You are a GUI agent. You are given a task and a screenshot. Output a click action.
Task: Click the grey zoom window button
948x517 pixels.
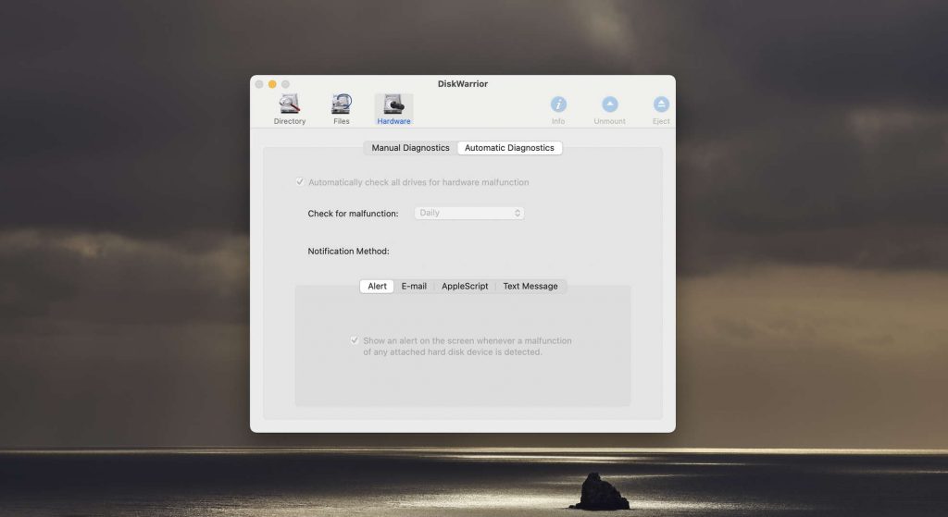click(286, 84)
